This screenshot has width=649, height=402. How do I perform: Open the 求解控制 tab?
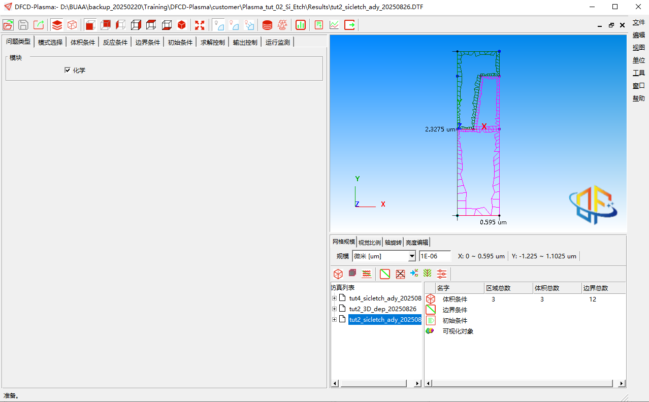(x=213, y=43)
